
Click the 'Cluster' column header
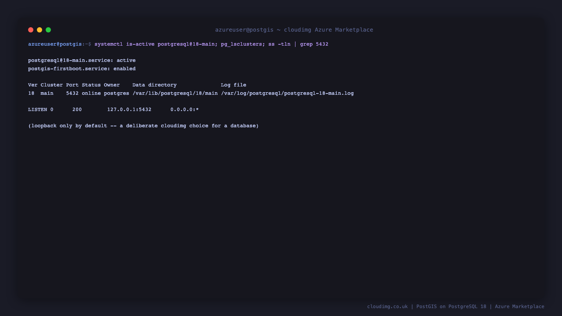(52, 85)
